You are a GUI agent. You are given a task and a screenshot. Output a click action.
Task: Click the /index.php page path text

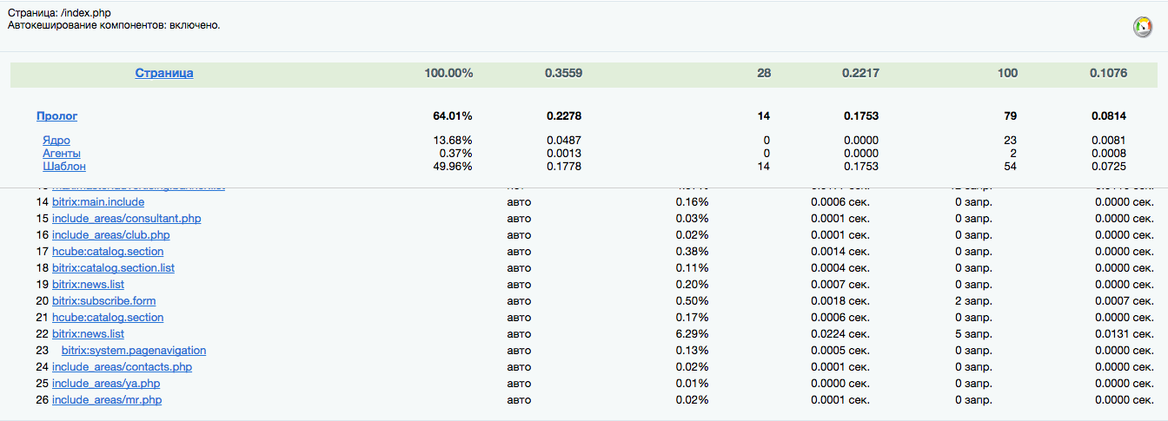click(x=86, y=13)
